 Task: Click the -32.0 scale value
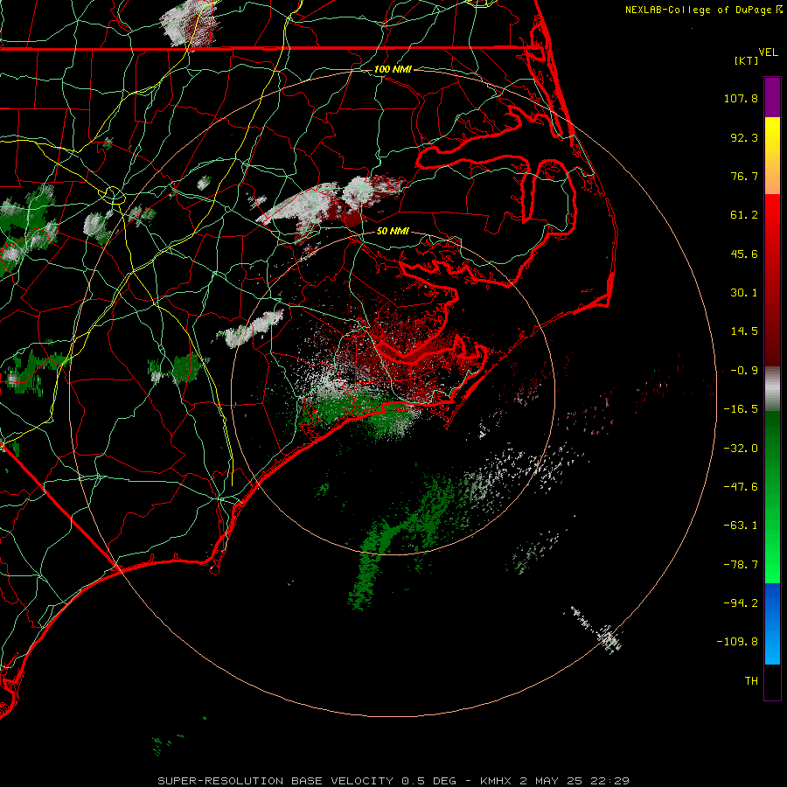741,449
